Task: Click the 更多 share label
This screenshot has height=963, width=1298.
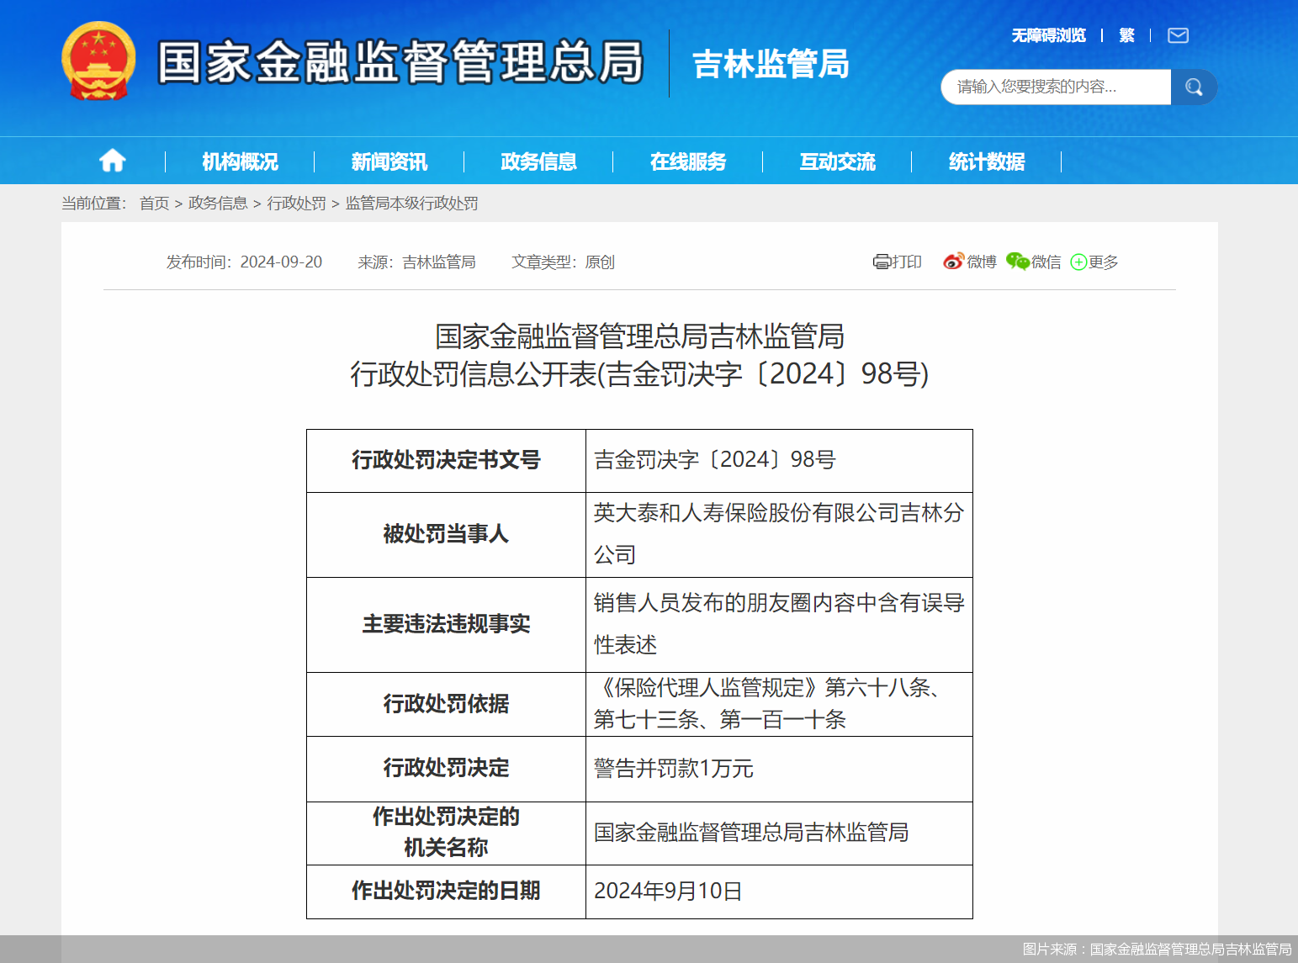Action: (x=1103, y=262)
